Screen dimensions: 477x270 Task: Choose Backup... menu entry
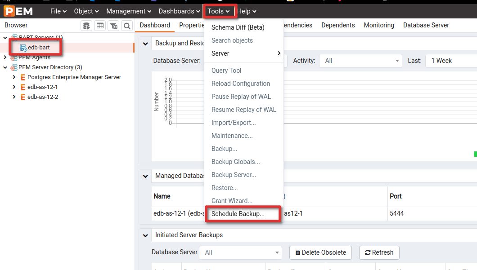coord(243,149)
